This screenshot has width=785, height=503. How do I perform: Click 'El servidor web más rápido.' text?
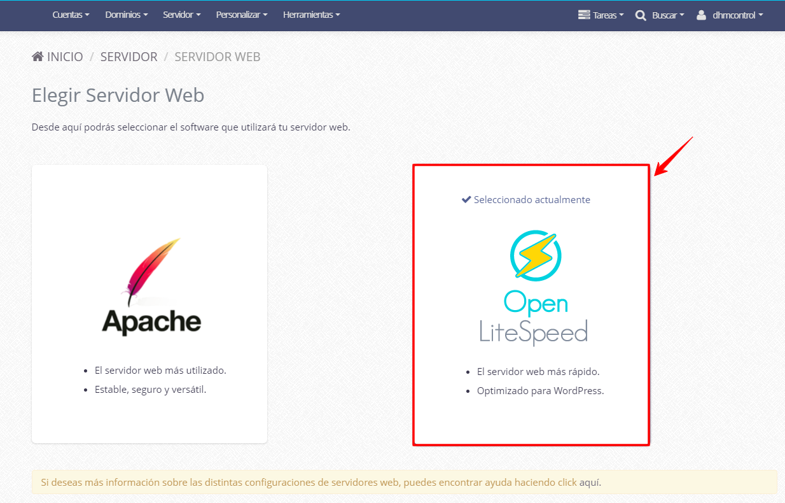coord(538,371)
